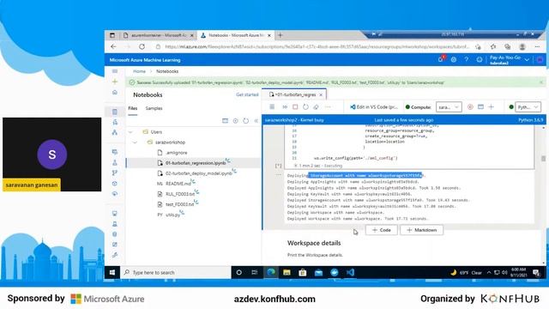The image size is (549, 309).
Task: Refresh the file explorer list
Action: (x=246, y=121)
